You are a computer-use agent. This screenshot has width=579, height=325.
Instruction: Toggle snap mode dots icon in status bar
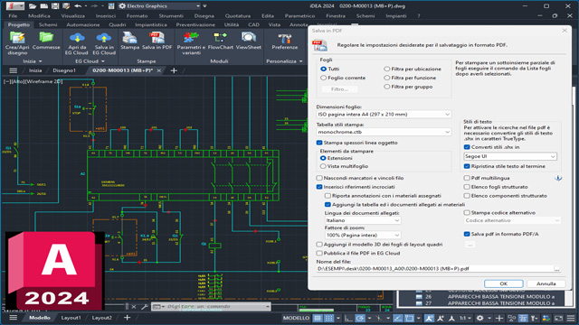click(328, 318)
